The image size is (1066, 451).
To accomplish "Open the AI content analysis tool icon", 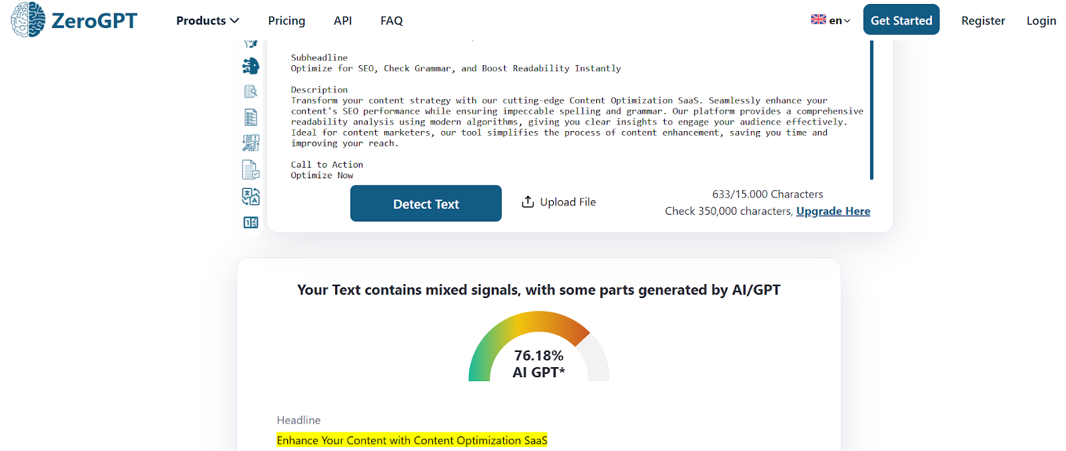I will pyautogui.click(x=251, y=142).
